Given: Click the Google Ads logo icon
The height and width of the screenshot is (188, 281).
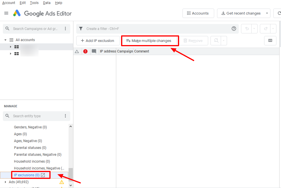Looking at the screenshot, I should click(17, 13).
